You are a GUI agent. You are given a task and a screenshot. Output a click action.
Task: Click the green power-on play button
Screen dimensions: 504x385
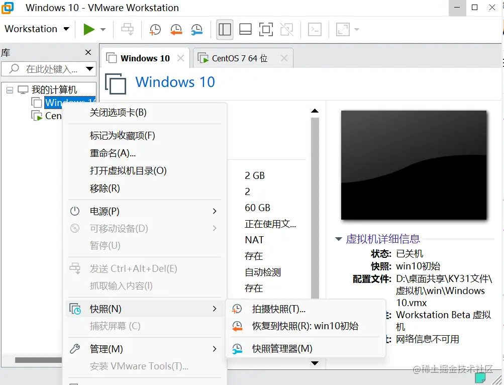(89, 29)
